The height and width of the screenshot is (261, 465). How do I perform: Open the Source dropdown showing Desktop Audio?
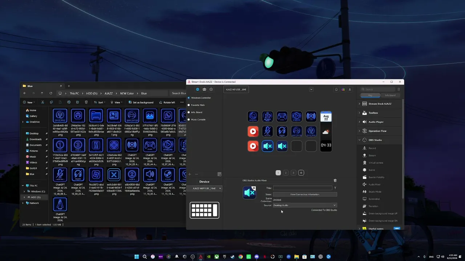tap(305, 205)
